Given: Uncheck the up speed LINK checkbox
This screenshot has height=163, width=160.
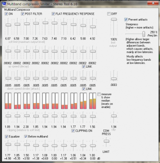Looking at the screenshot, I should click(83, 66).
